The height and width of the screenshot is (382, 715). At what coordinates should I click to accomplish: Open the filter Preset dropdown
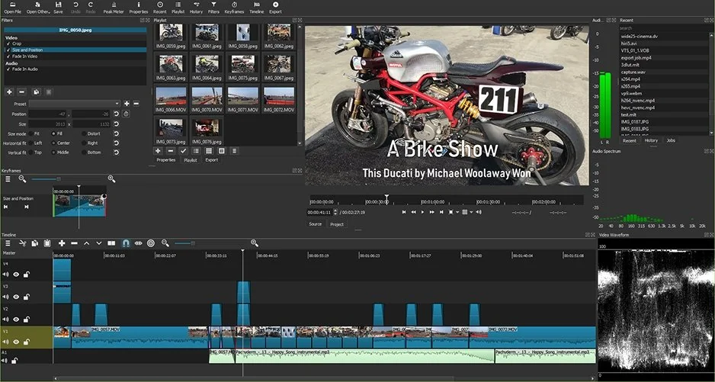click(75, 104)
